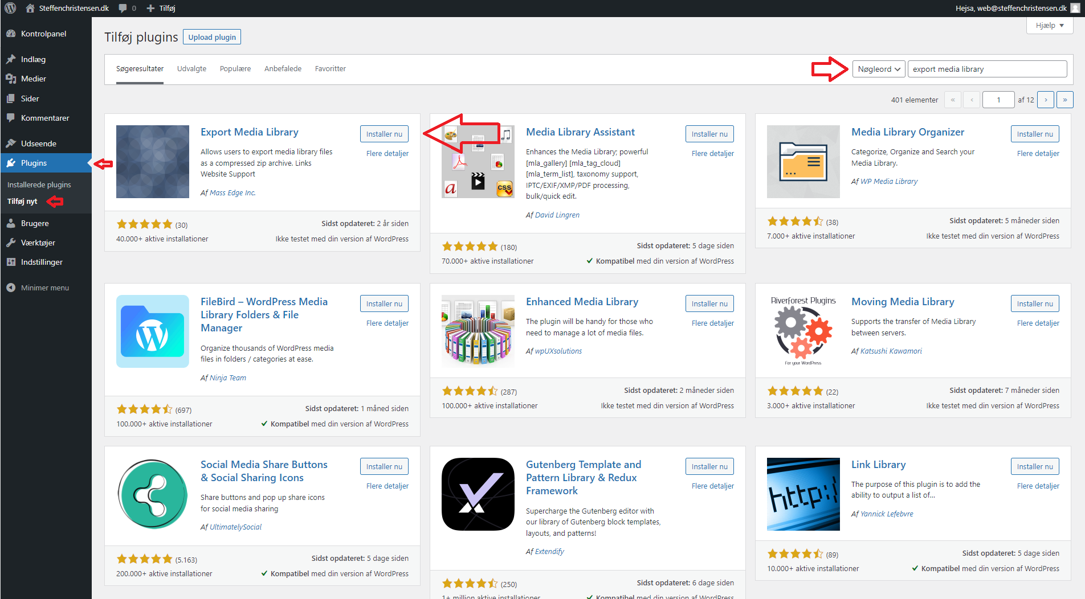This screenshot has width=1085, height=599.
Task: Open Installerede plugins submenu item
Action: coord(39,184)
